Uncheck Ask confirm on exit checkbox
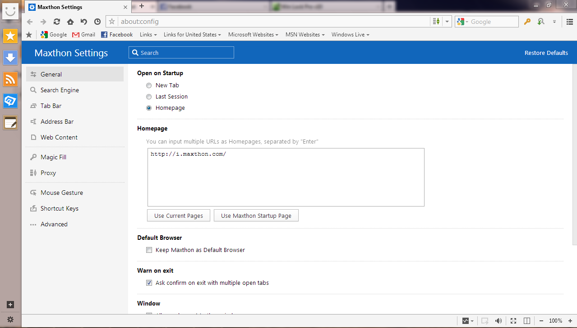The image size is (577, 328). 149,283
